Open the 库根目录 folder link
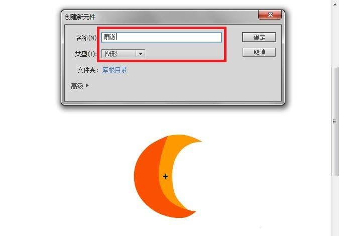The height and width of the screenshot is (236, 339). point(115,70)
